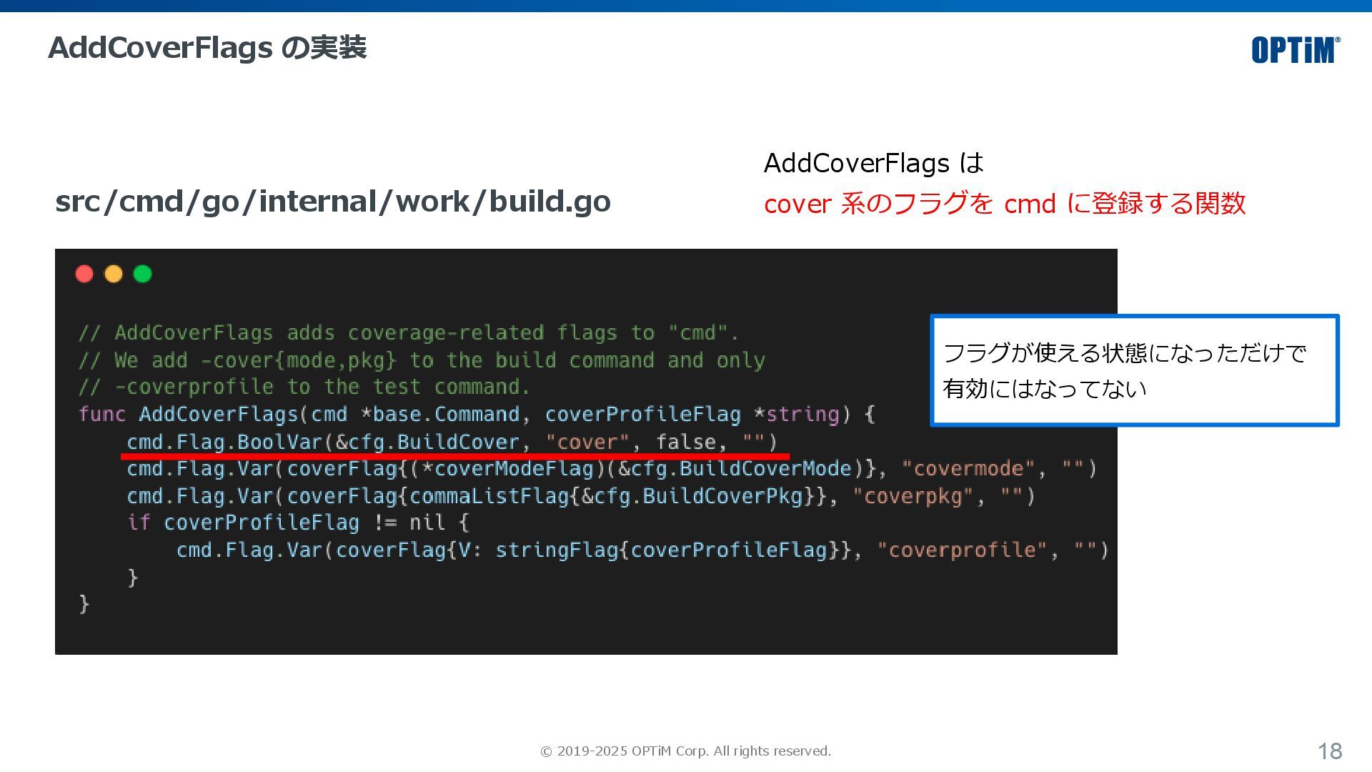Click the "covermode" string in code
Viewport: 1372px width, 772px height.
click(968, 469)
